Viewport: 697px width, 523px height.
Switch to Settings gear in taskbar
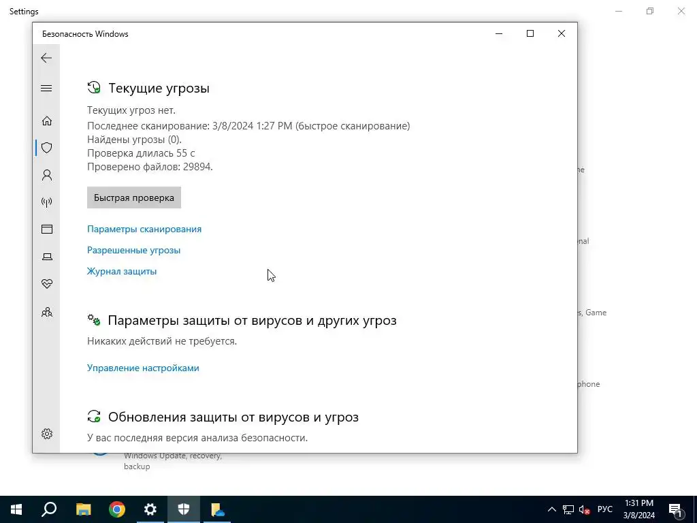[x=150, y=509]
